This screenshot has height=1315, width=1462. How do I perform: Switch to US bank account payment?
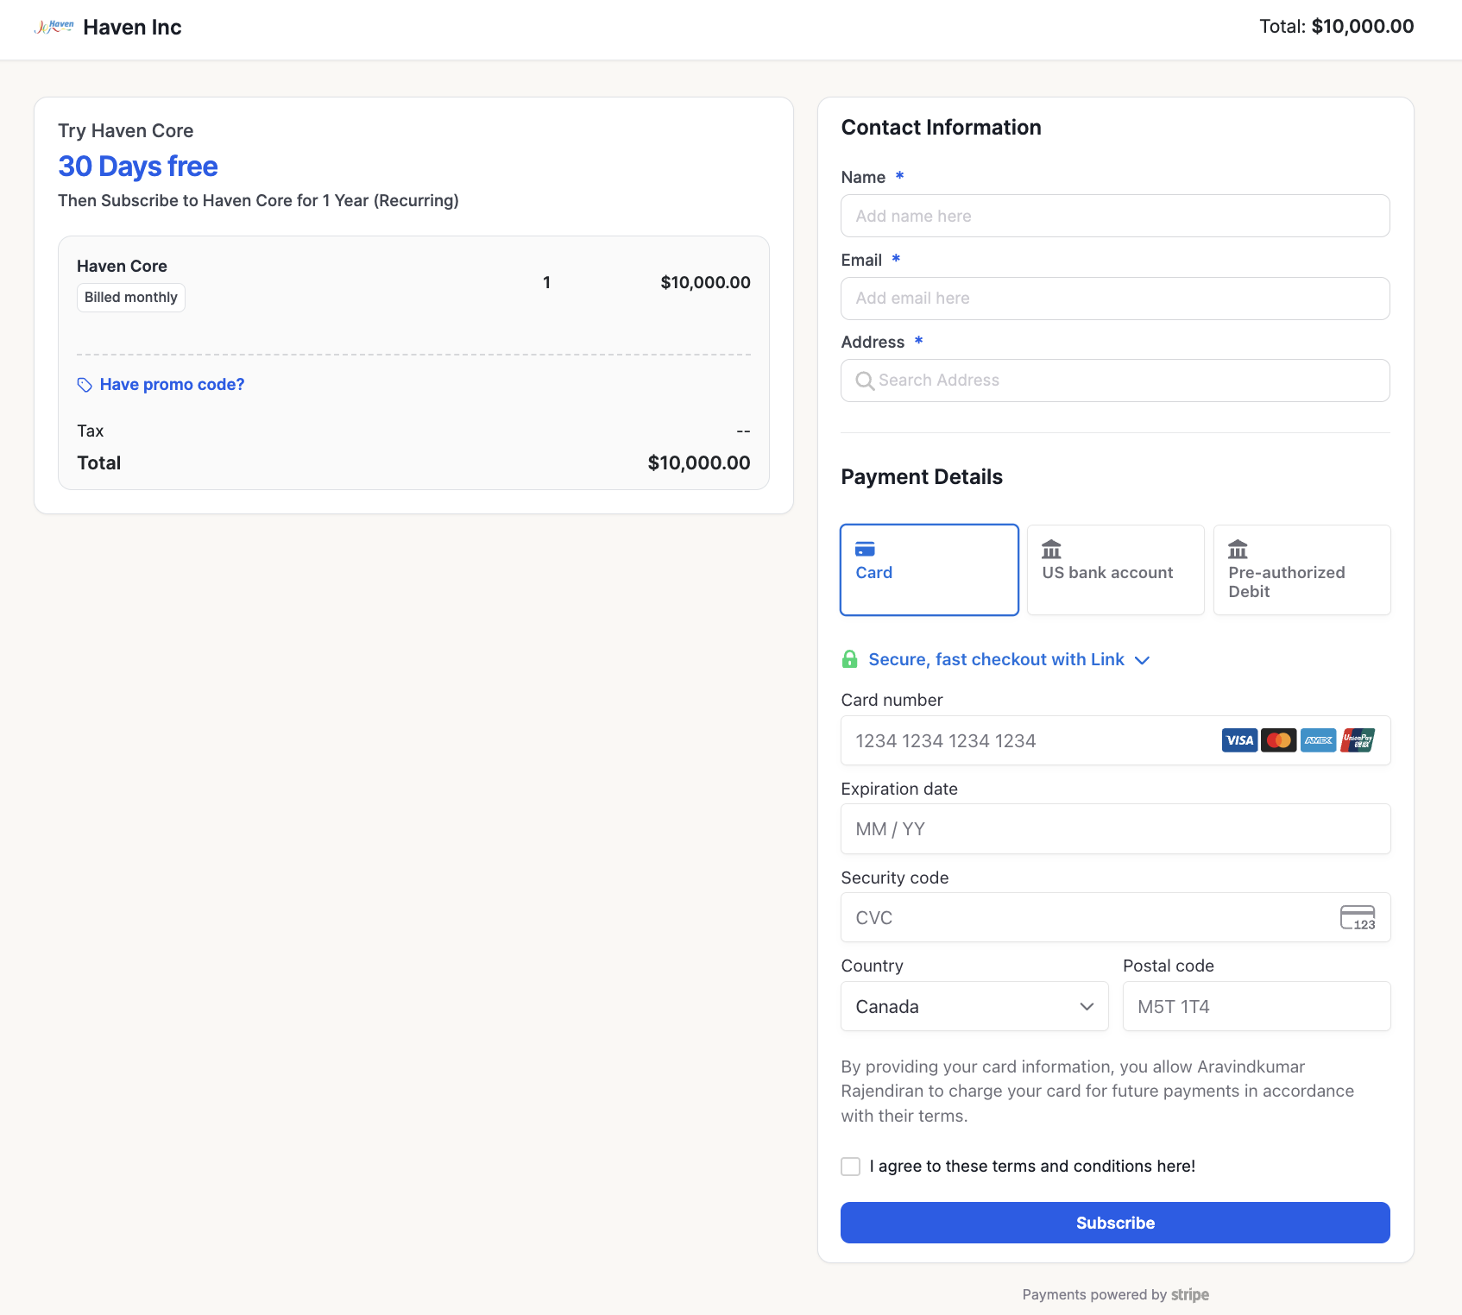(1115, 569)
